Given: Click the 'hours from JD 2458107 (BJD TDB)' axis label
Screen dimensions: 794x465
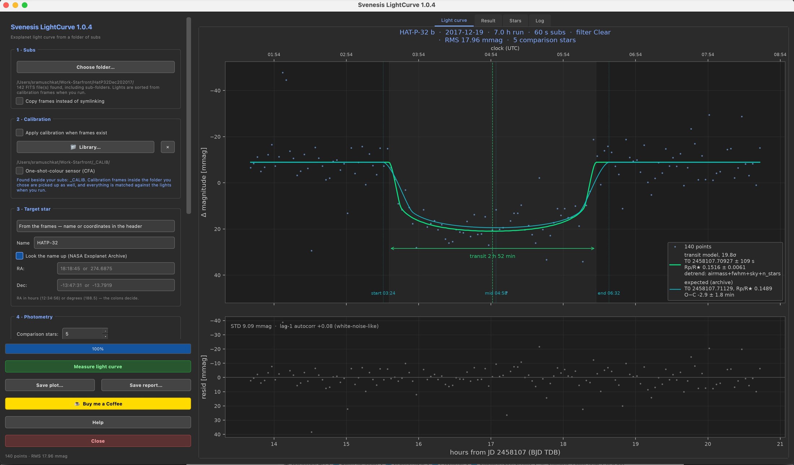Looking at the screenshot, I should 505,452.
